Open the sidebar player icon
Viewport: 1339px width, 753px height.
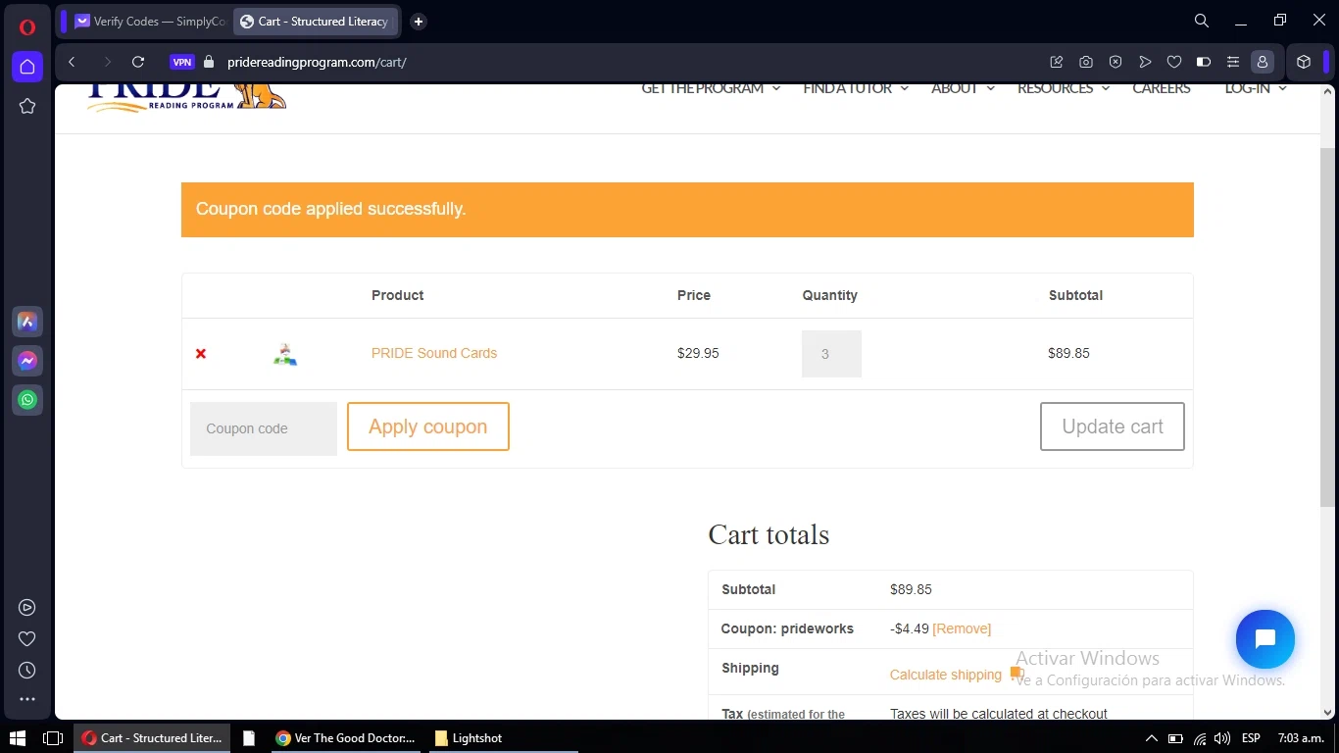pos(27,608)
